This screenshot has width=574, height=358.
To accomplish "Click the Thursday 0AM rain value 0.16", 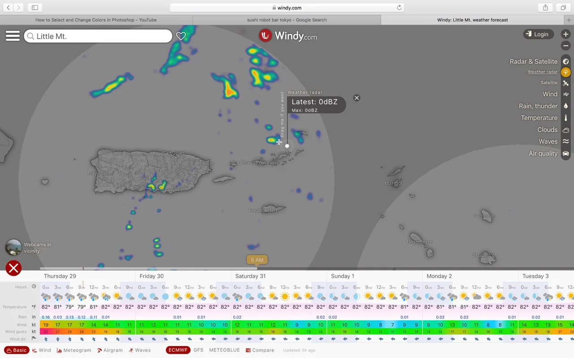I will coord(46,317).
